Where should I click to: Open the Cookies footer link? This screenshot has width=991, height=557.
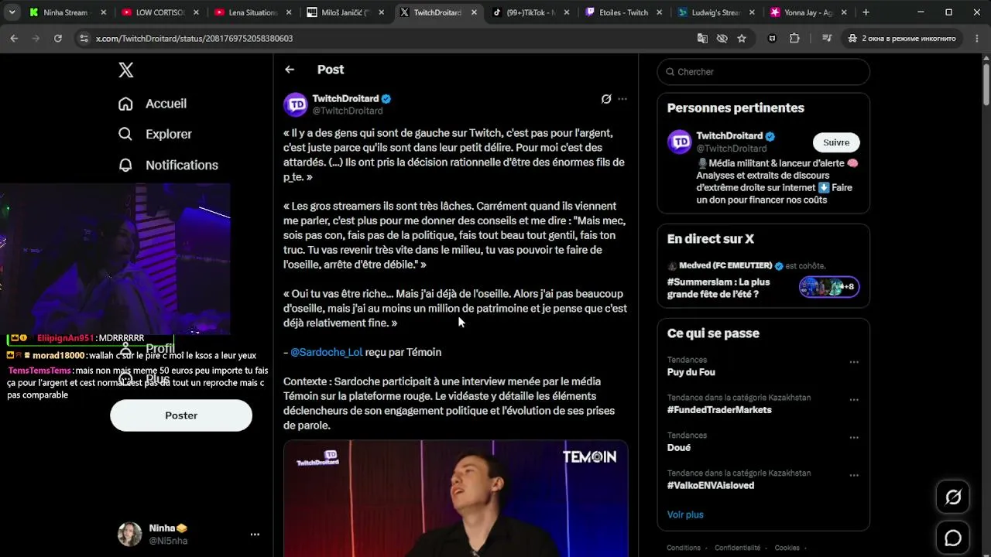point(787,548)
